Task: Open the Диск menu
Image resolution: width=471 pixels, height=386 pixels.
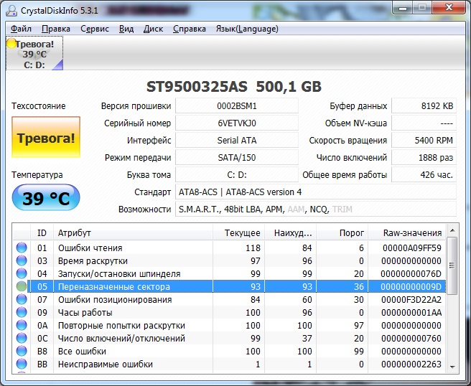Action: click(153, 29)
